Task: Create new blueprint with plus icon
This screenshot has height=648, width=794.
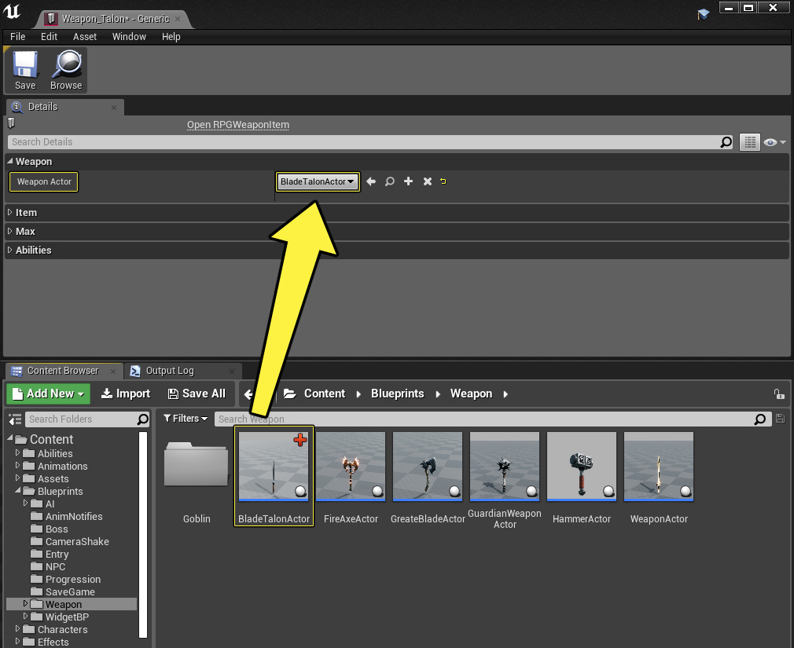Action: (x=409, y=181)
